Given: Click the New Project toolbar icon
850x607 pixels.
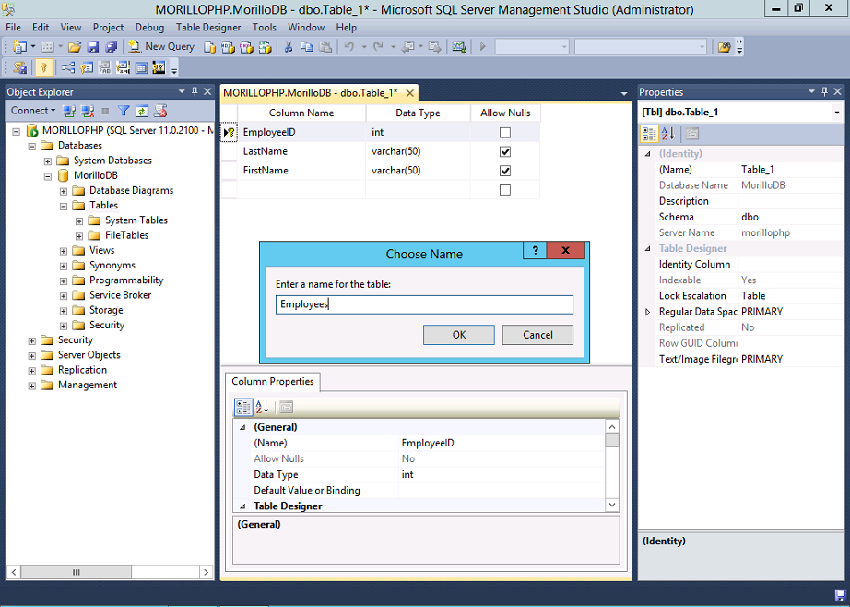Looking at the screenshot, I should point(19,47).
